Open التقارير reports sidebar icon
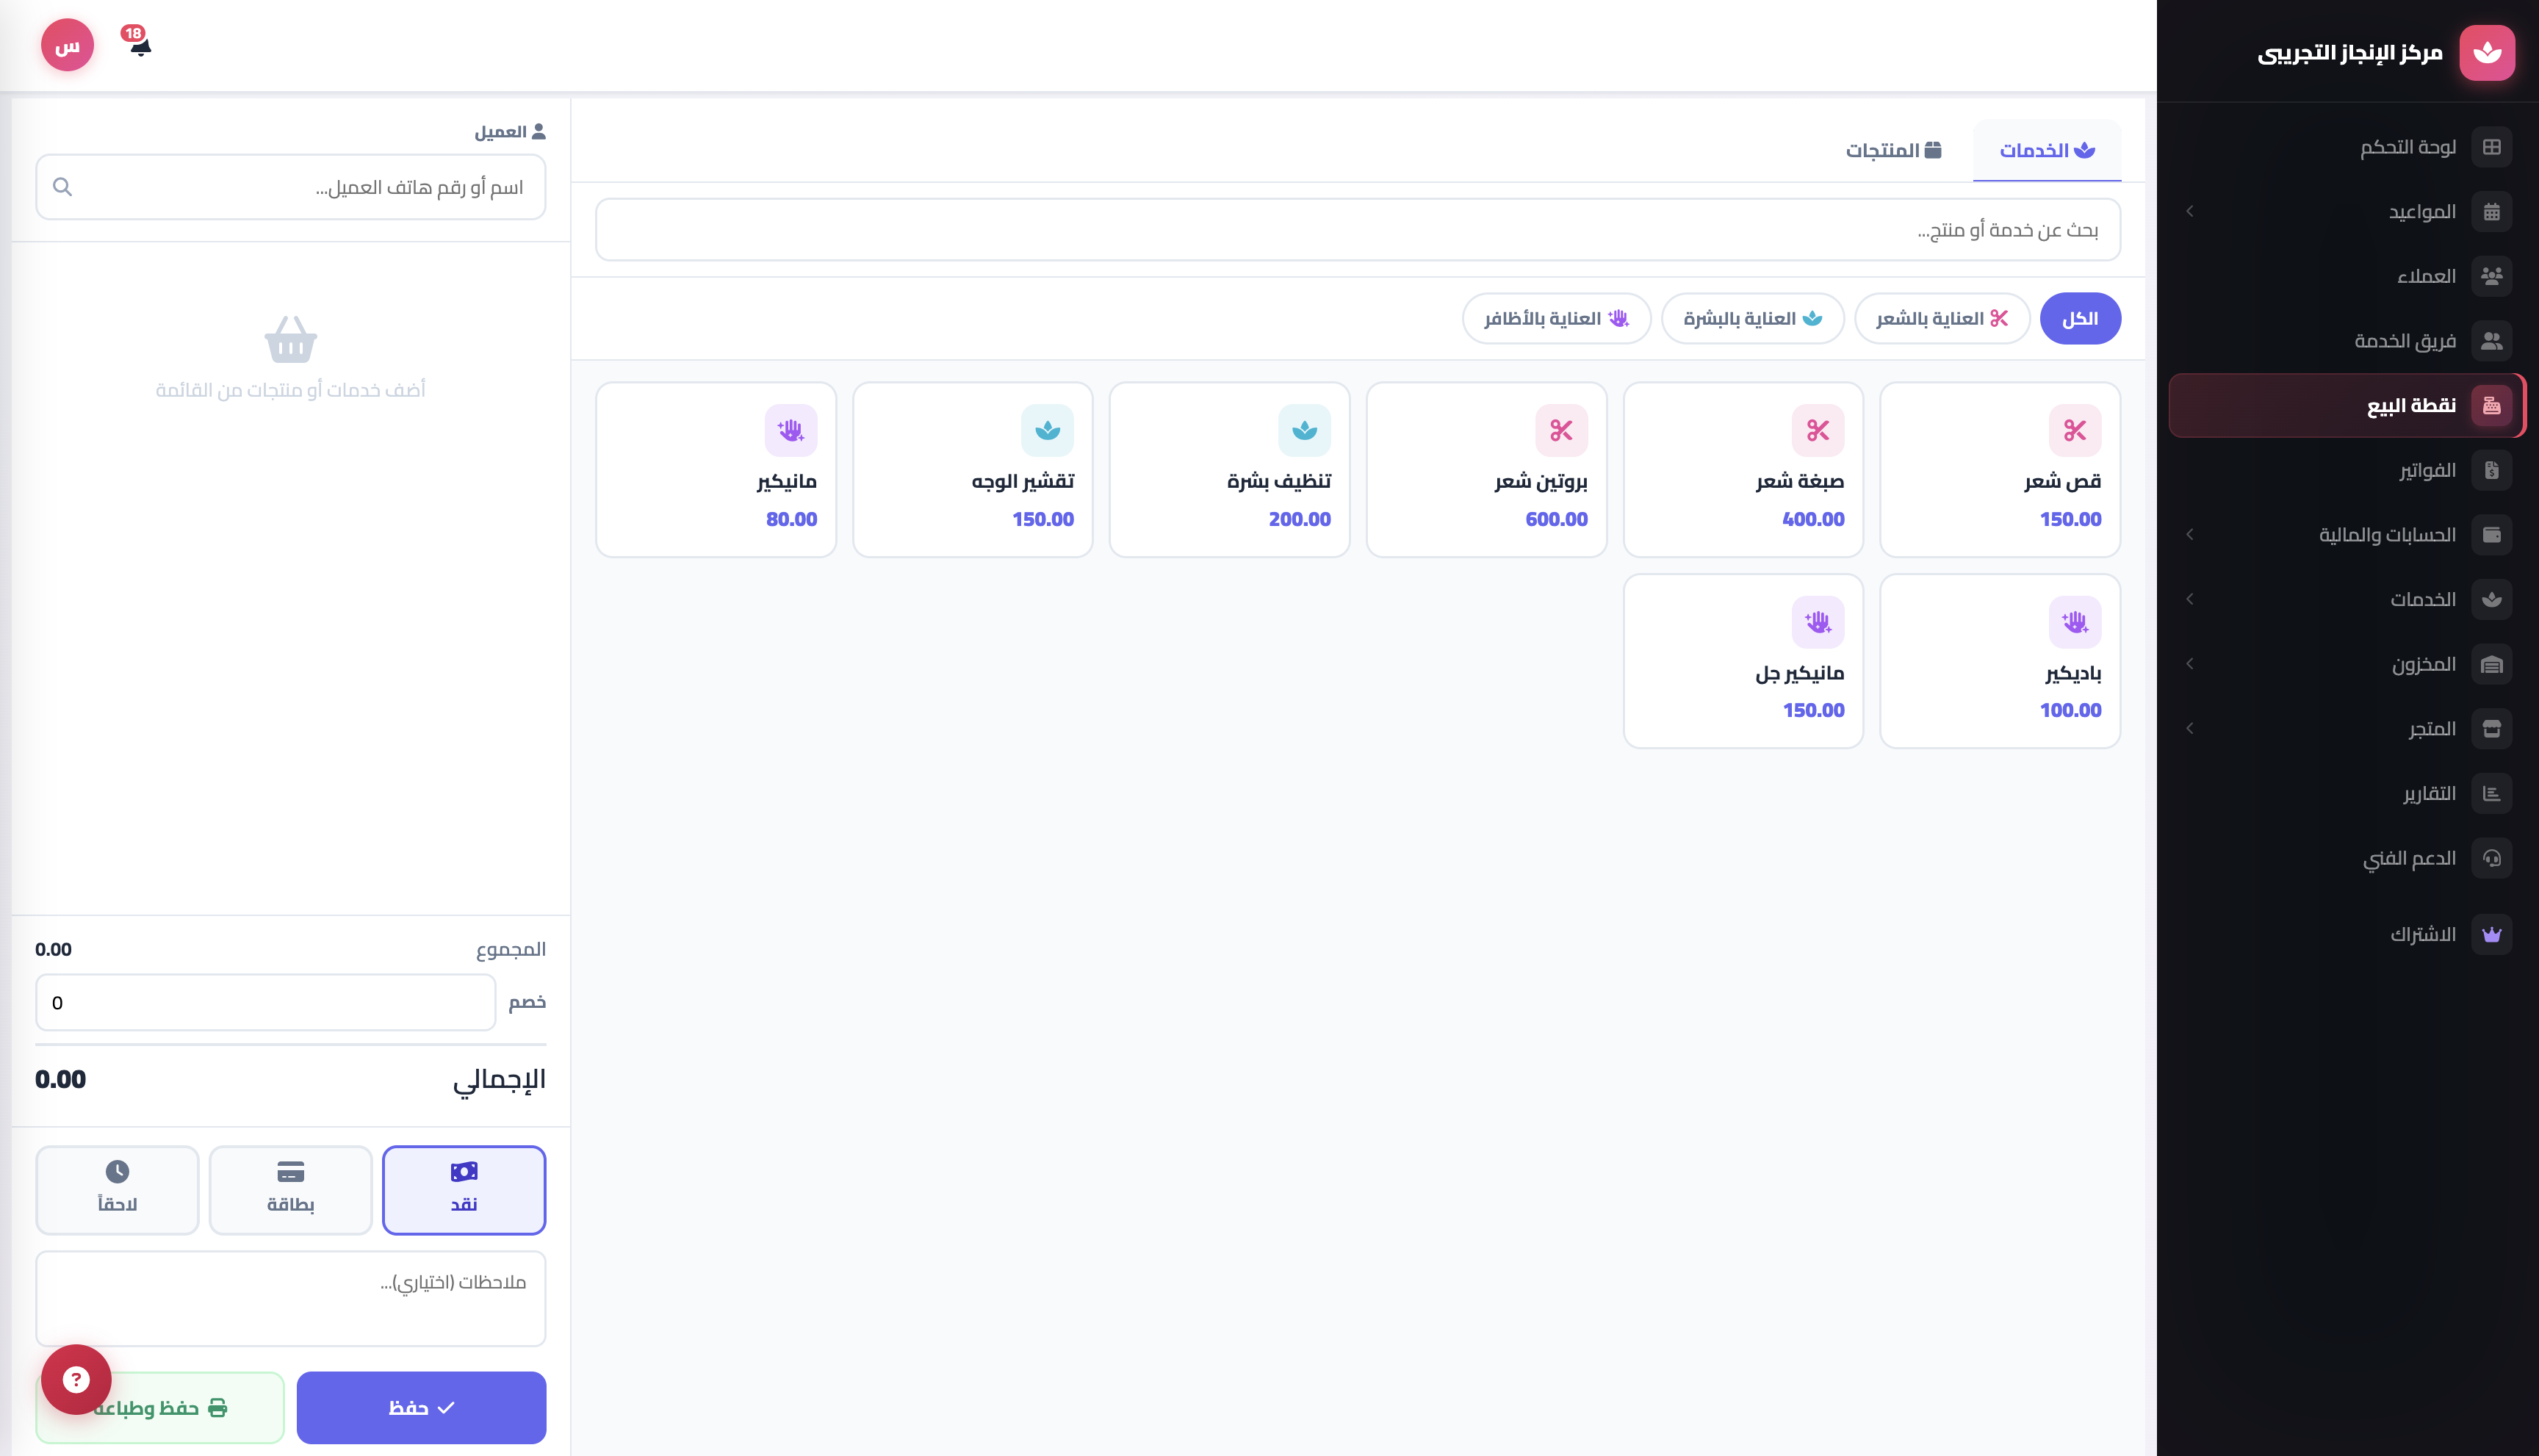2539x1456 pixels. click(2491, 793)
